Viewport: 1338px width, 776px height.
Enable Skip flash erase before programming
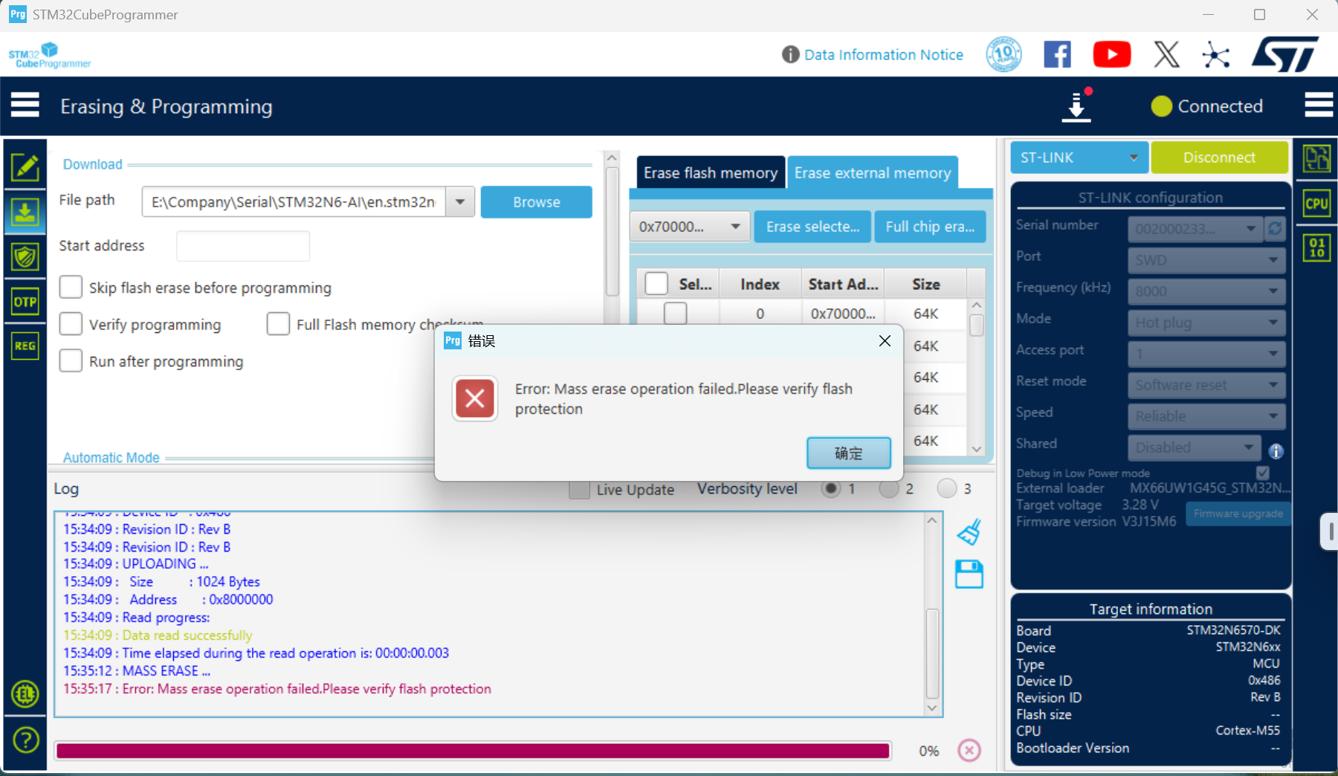[x=71, y=287]
